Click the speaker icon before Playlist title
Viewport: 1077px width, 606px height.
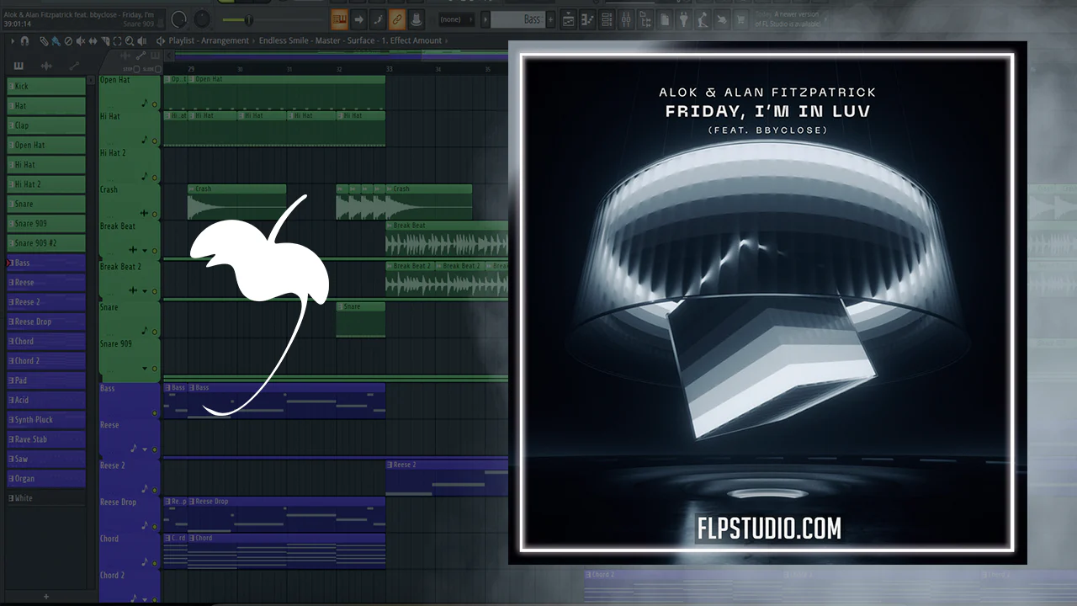(x=161, y=40)
